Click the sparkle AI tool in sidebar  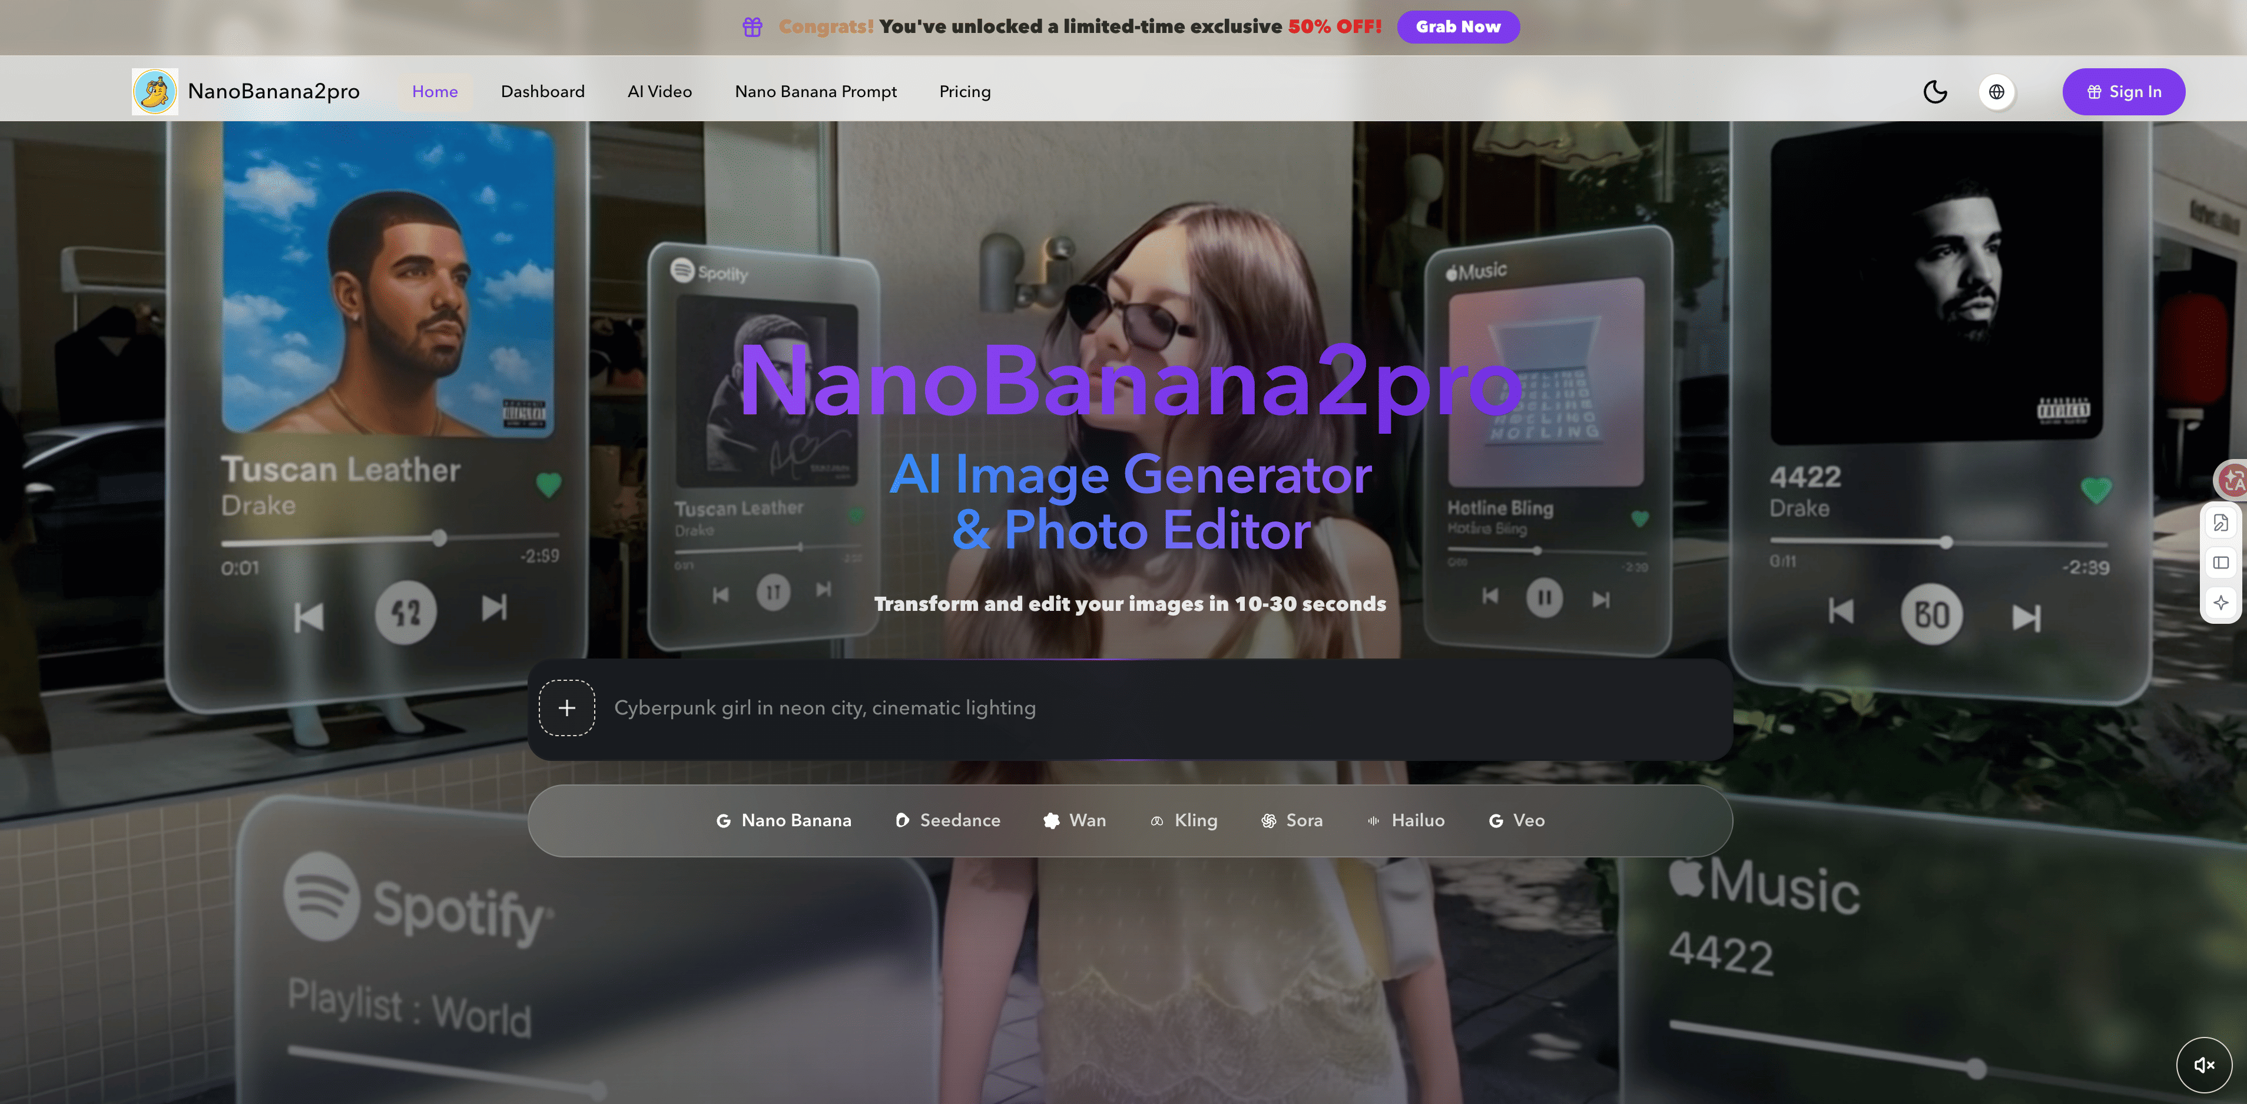click(x=2221, y=601)
